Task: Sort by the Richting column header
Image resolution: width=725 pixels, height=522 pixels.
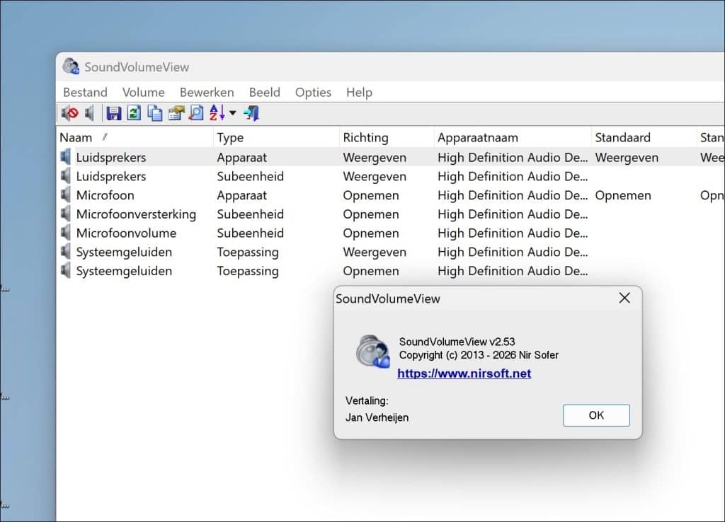Action: pyautogui.click(x=387, y=137)
